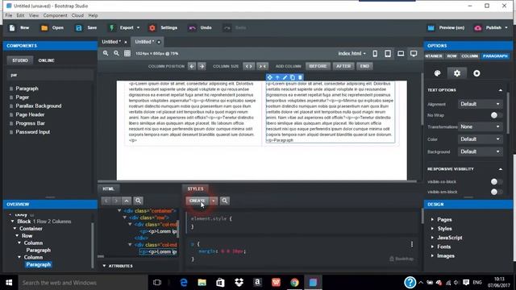Edit paragraph with the pencil icon

click(285, 77)
